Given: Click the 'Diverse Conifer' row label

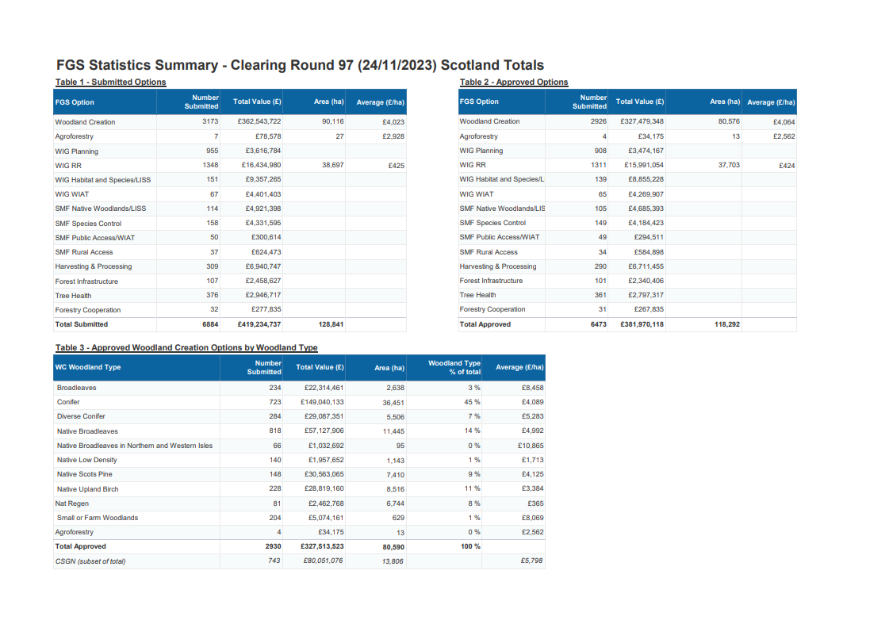Looking at the screenshot, I should [81, 416].
